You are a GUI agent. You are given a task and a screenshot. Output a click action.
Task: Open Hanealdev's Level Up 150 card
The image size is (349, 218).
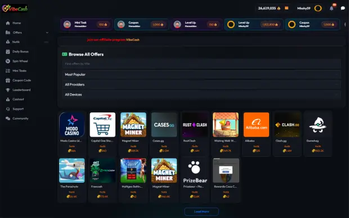196,25
